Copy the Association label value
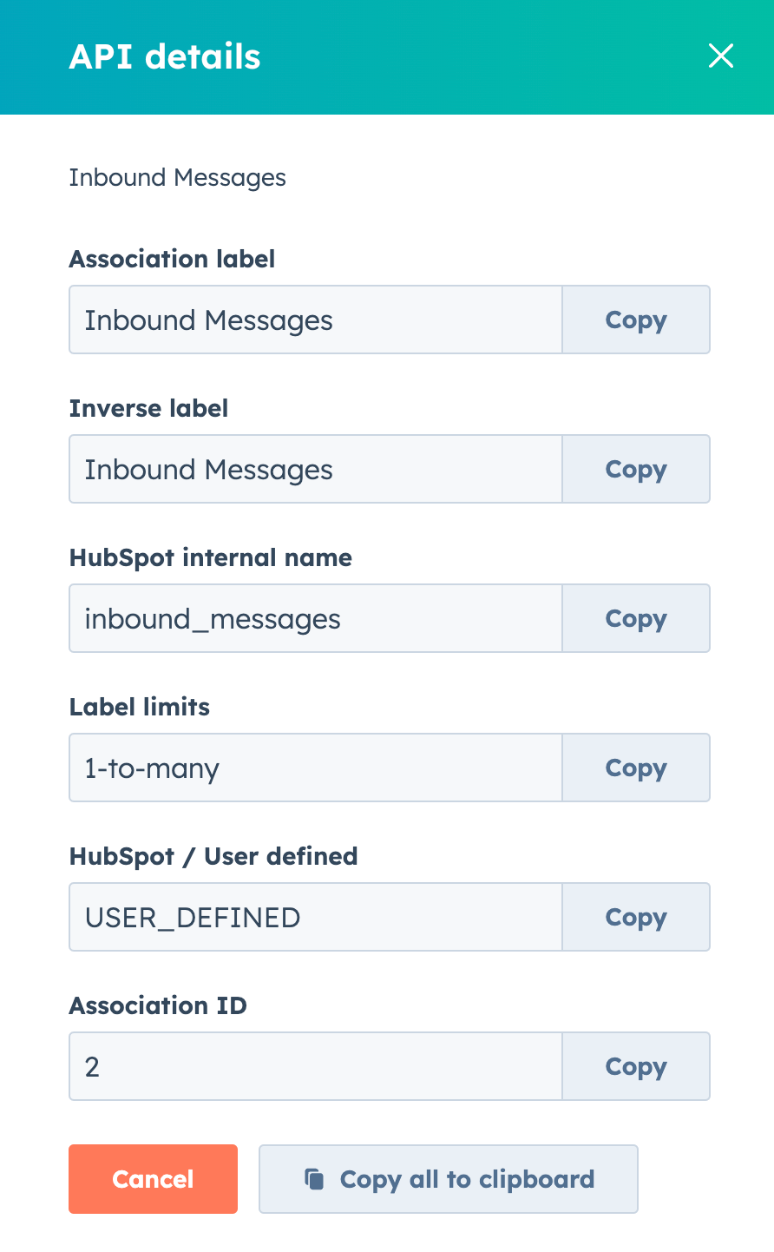Viewport: 774px width, 1252px height. click(x=635, y=320)
